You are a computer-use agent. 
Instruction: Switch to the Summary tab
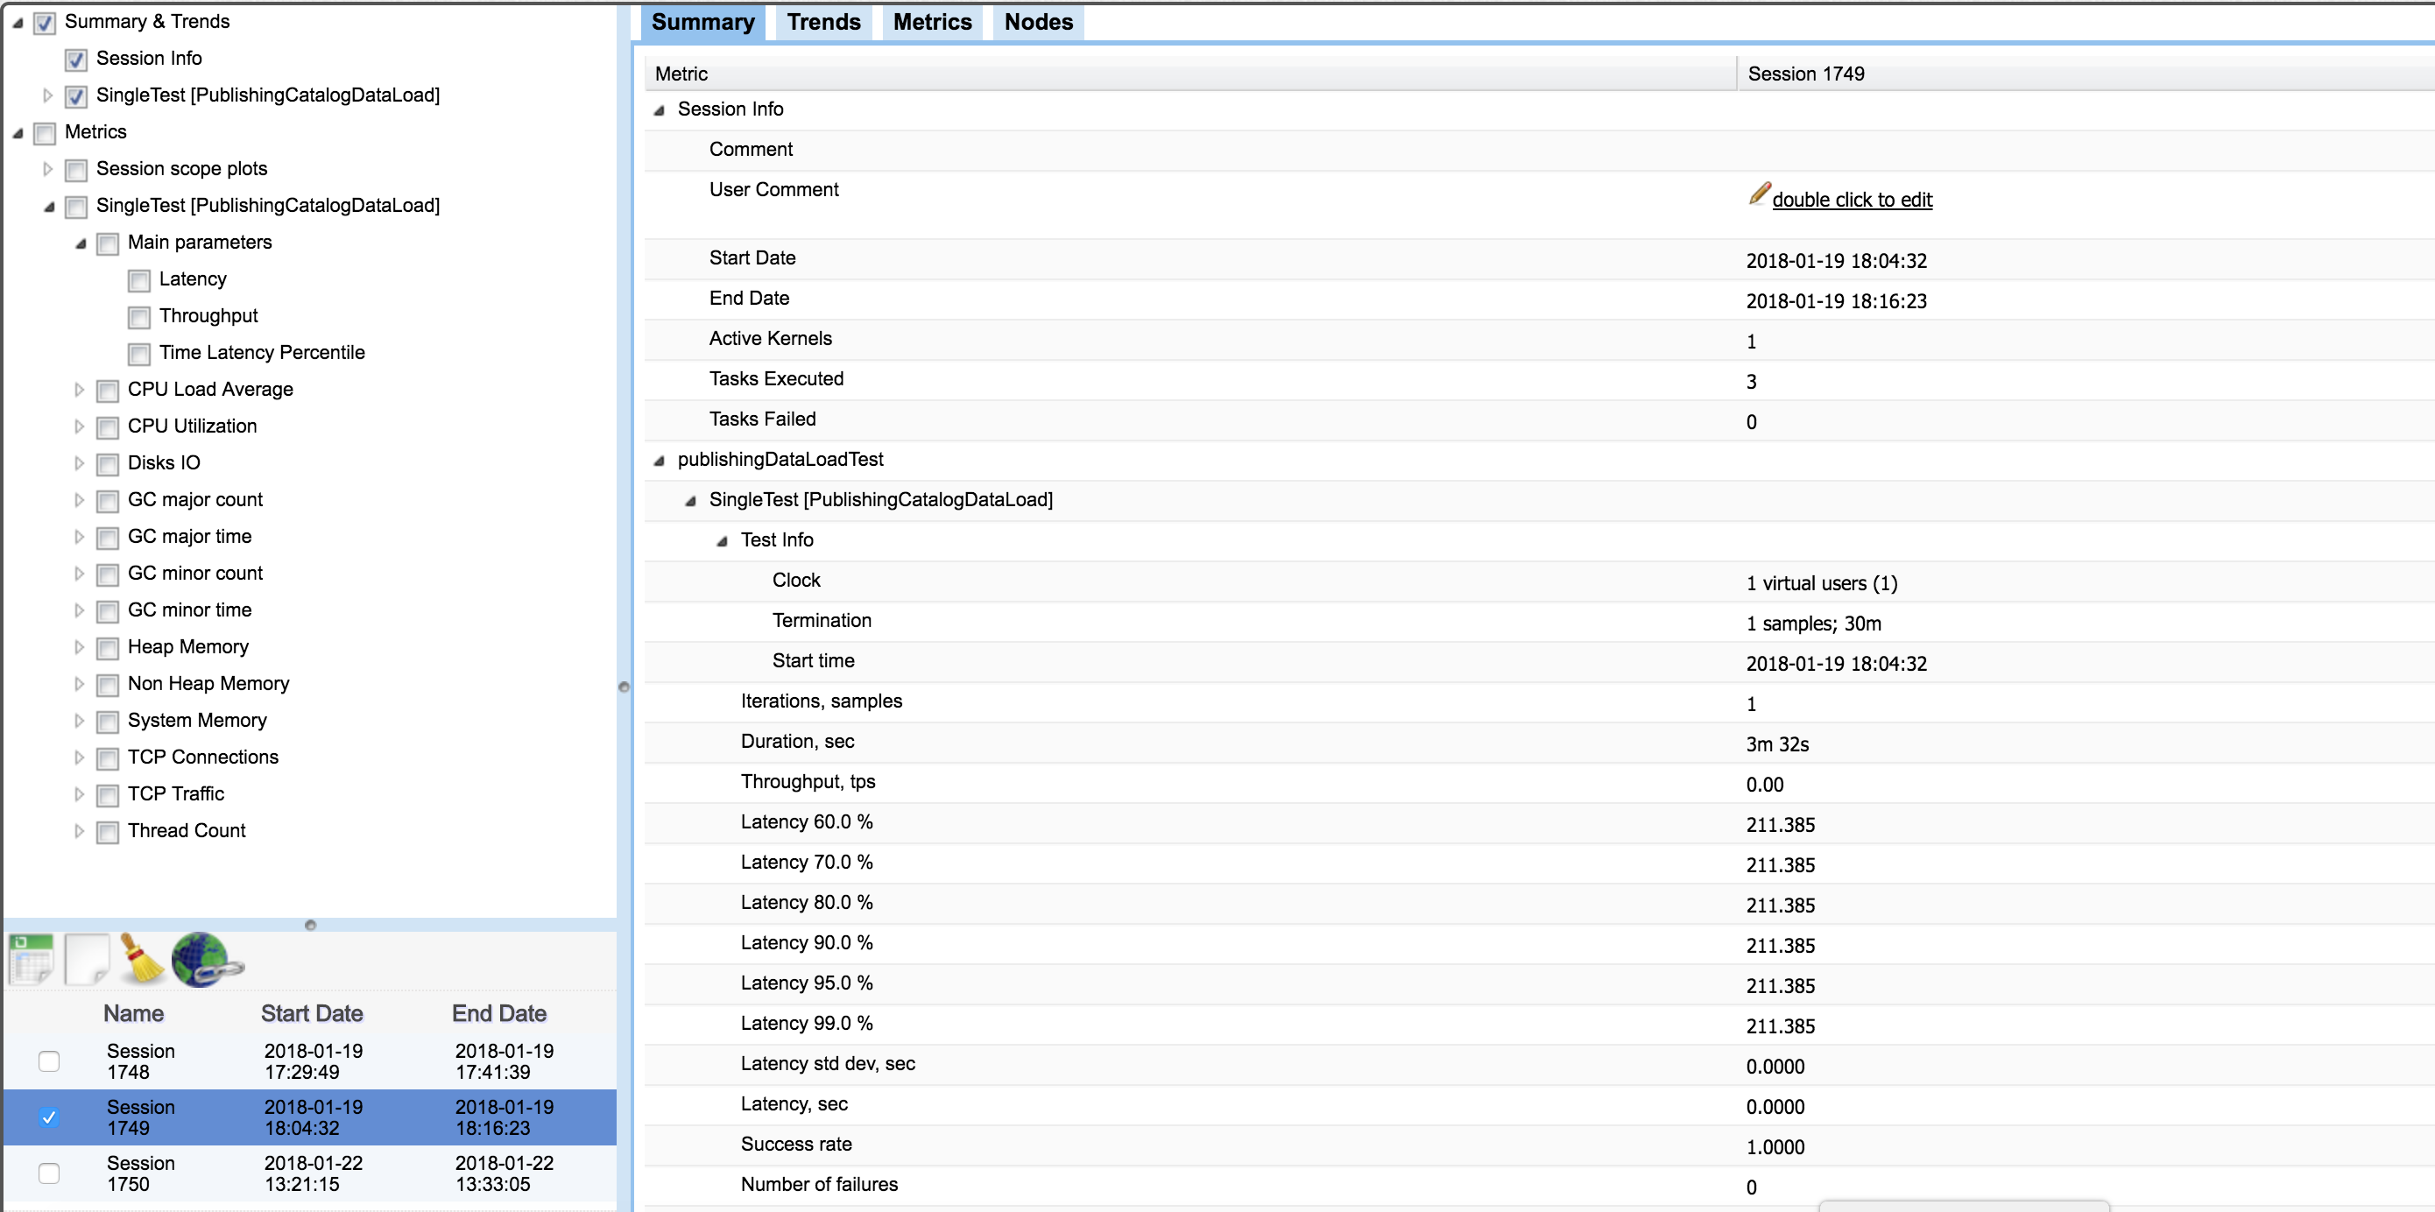click(x=702, y=22)
